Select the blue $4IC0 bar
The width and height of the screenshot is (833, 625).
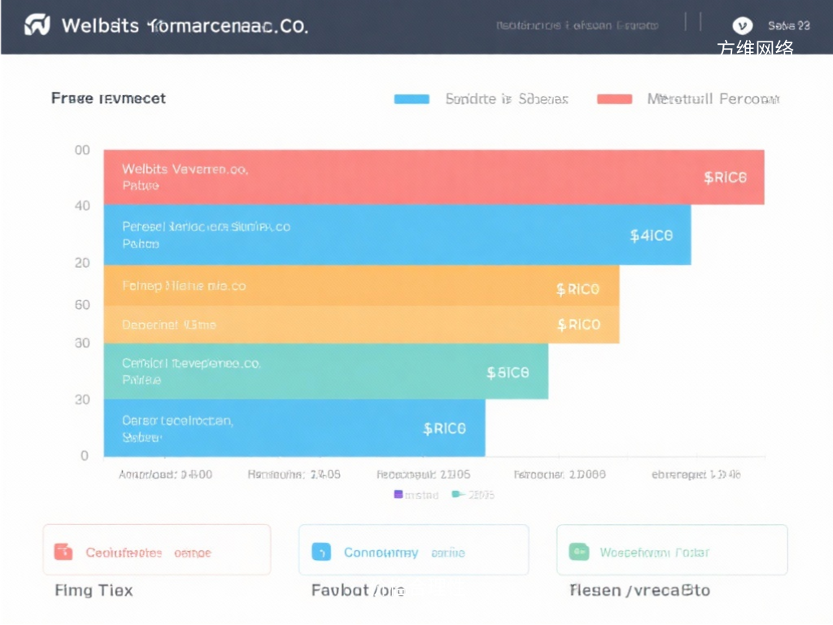pos(397,234)
